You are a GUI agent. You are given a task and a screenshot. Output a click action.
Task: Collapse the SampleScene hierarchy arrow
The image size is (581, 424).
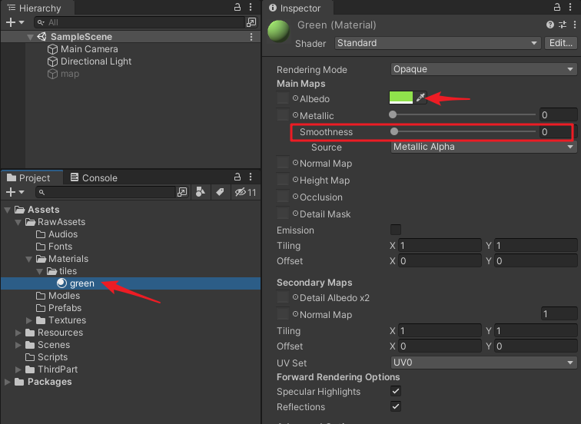pos(31,37)
